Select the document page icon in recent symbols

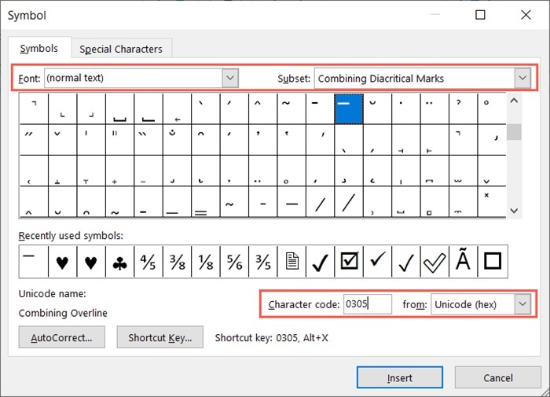click(x=291, y=262)
